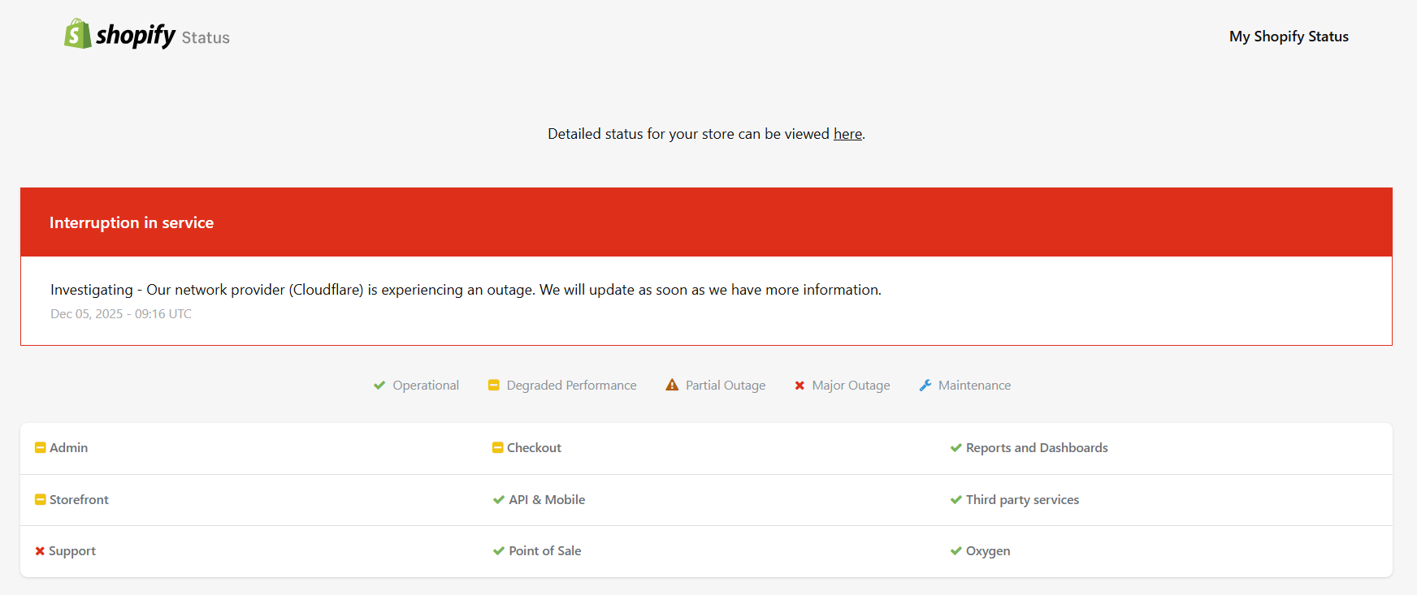Viewport: 1417px width, 595px height.
Task: Click the Third party services label
Action: [1022, 500]
